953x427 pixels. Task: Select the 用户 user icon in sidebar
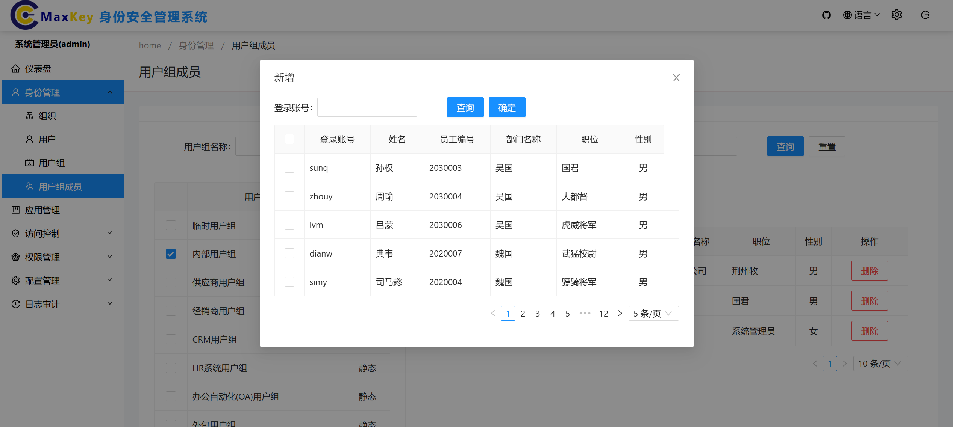[29, 139]
